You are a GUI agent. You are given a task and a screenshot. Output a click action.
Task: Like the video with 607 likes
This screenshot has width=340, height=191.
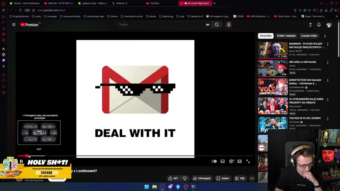click(x=173, y=178)
